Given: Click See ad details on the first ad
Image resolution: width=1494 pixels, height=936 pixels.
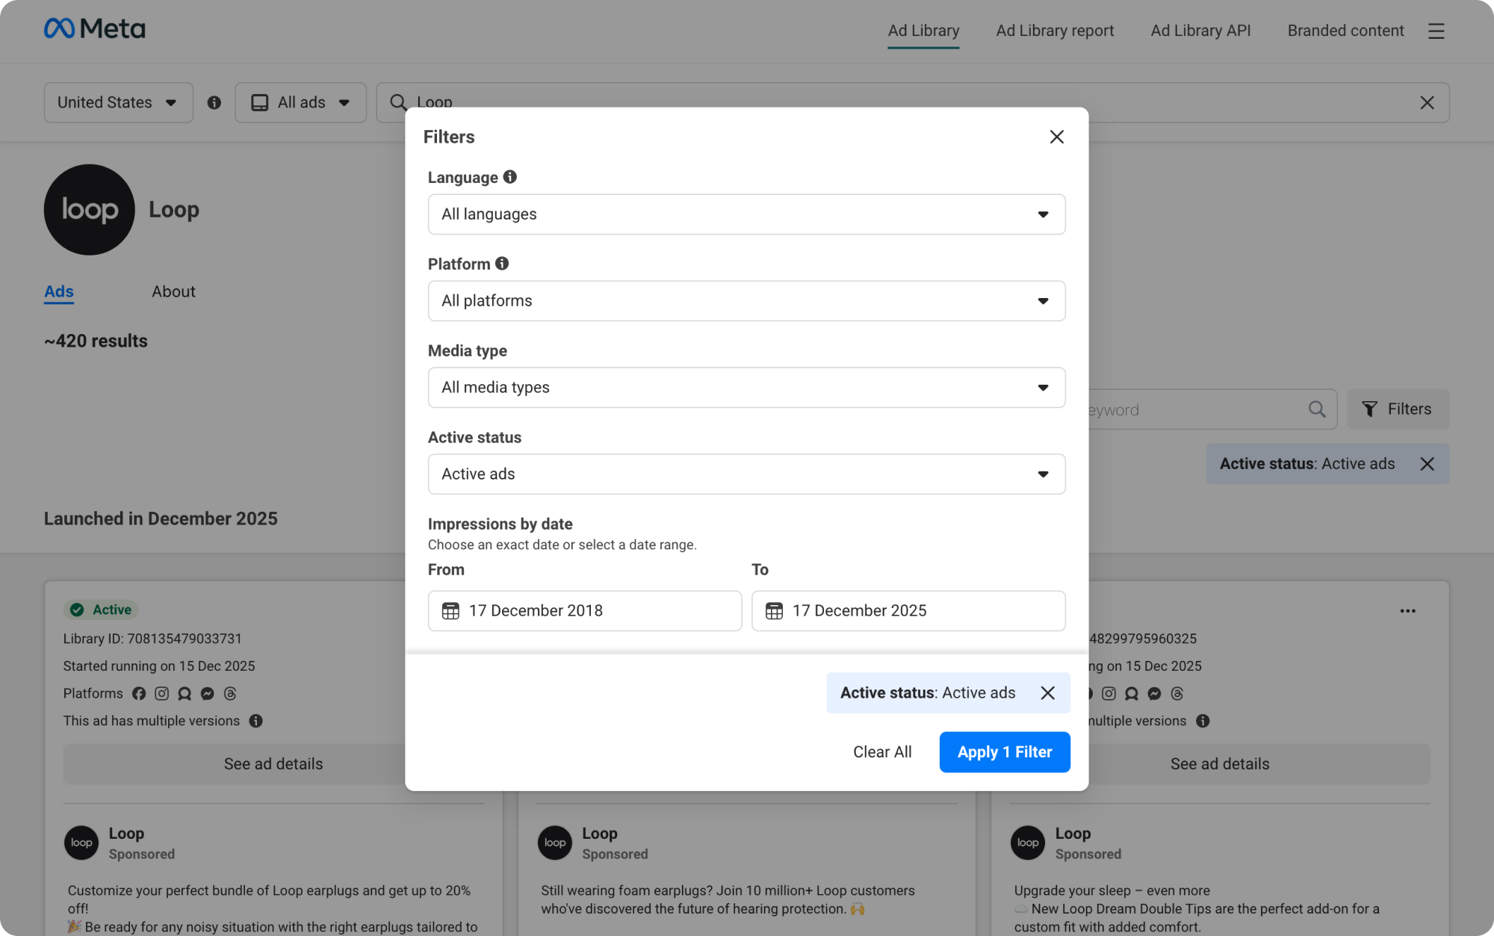Looking at the screenshot, I should pyautogui.click(x=273, y=763).
